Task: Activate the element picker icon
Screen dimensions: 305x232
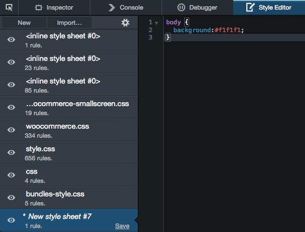Action: pyautogui.click(x=9, y=7)
